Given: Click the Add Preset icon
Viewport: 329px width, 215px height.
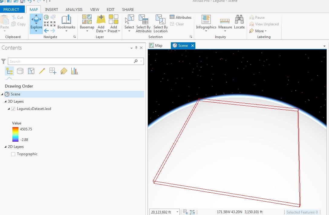Looking at the screenshot, I should tap(113, 19).
